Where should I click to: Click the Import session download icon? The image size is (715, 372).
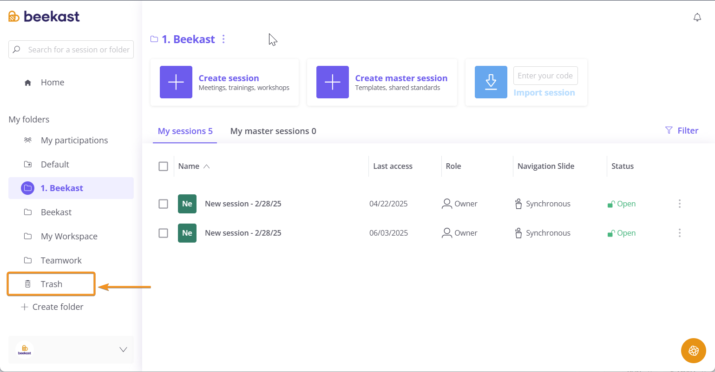tap(491, 82)
